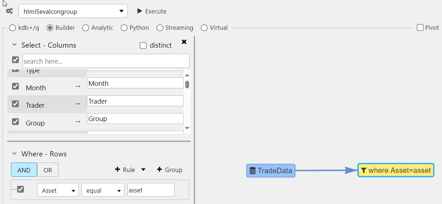The image size is (442, 204).
Task: Click the column search input field
Action: (x=106, y=61)
